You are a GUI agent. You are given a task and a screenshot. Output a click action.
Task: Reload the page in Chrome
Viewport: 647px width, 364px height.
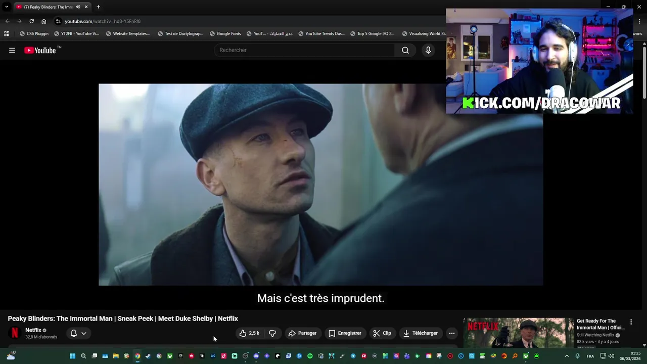click(x=31, y=21)
